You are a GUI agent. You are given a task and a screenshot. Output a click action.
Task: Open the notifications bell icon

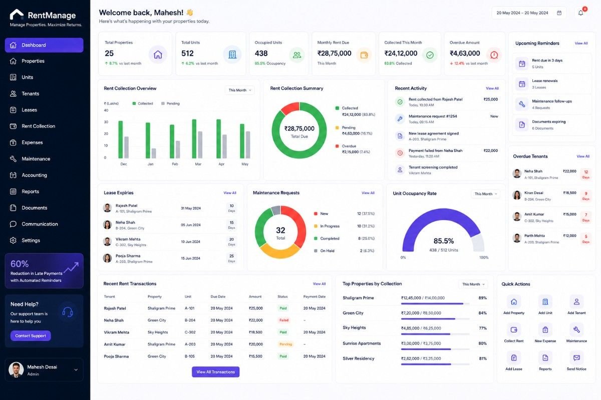click(581, 13)
